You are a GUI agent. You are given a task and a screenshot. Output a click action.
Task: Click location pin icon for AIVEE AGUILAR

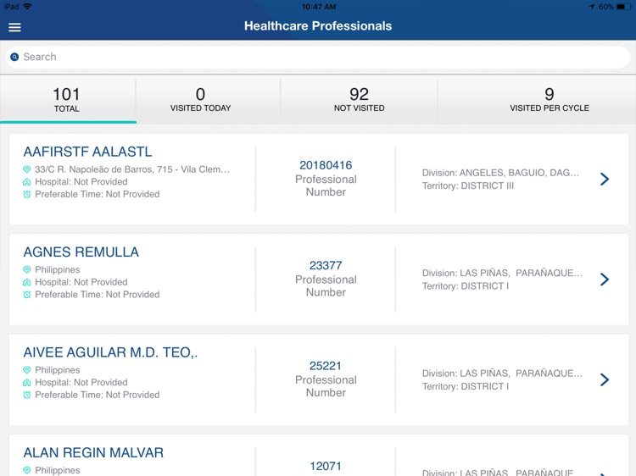pyautogui.click(x=27, y=370)
